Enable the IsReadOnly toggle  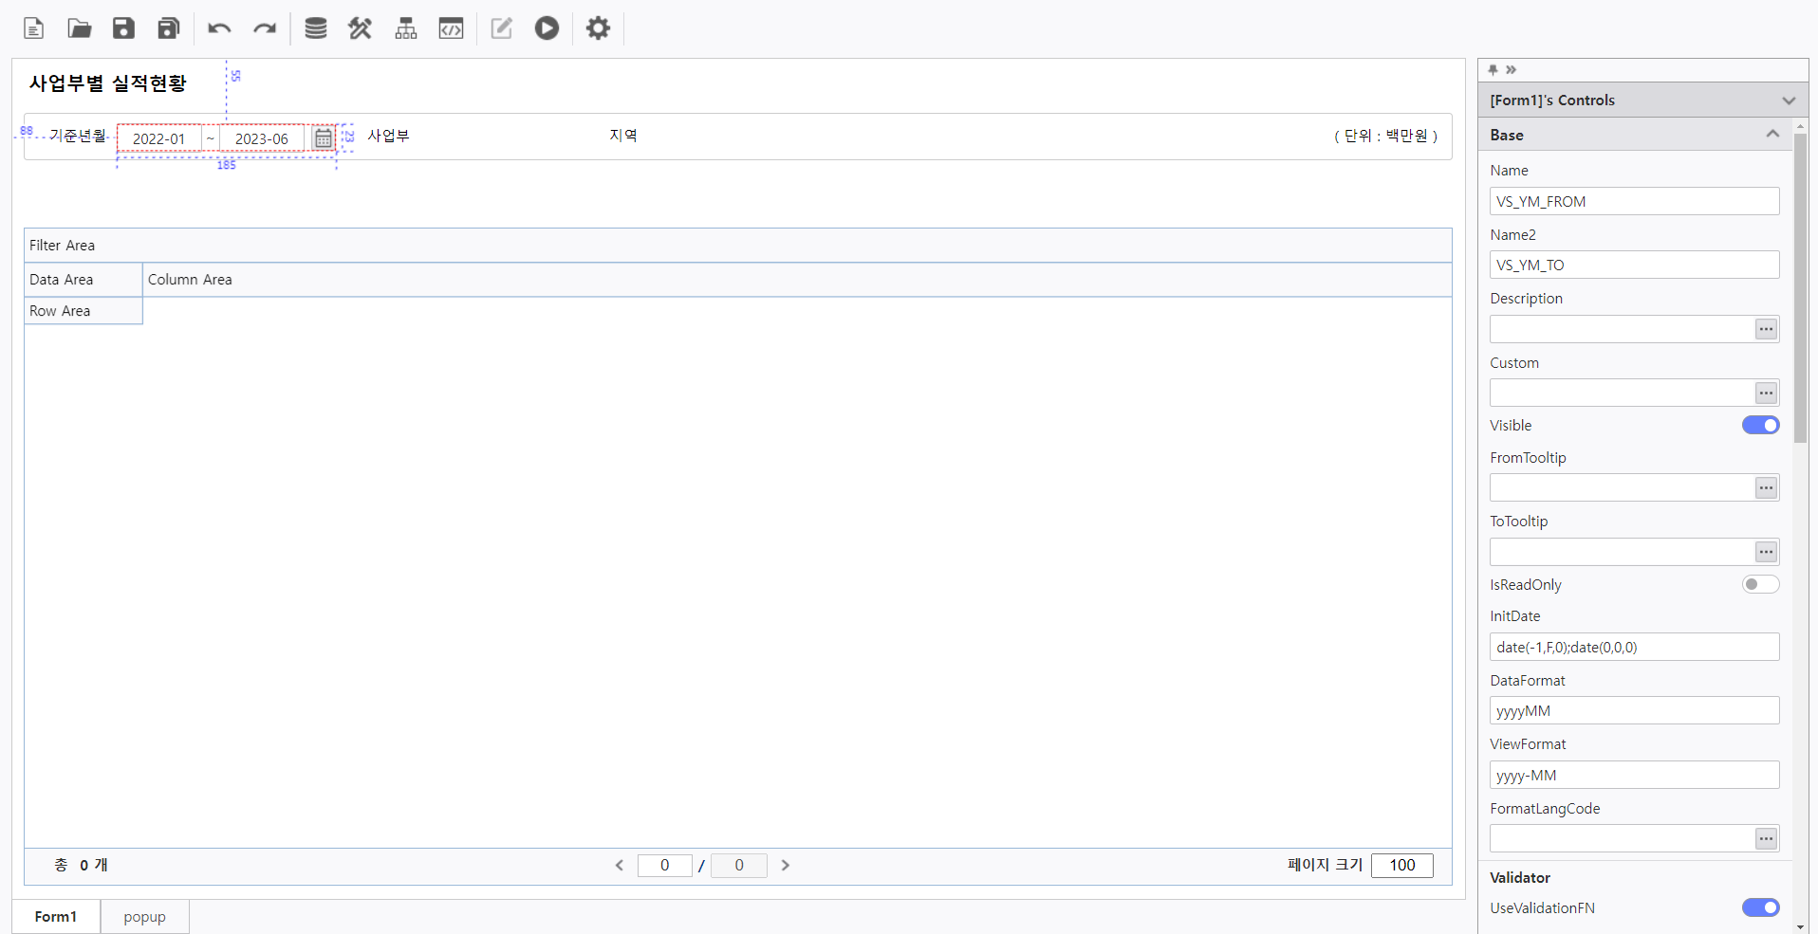tap(1760, 584)
